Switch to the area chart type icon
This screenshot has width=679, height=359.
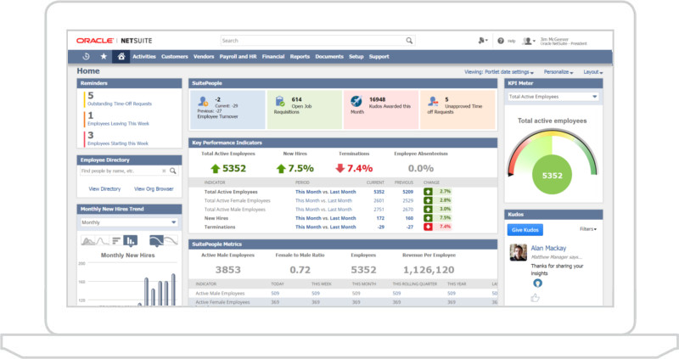tap(88, 240)
